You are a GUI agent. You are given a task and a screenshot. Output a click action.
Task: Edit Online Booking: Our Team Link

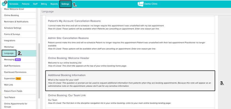coord(130,99)
